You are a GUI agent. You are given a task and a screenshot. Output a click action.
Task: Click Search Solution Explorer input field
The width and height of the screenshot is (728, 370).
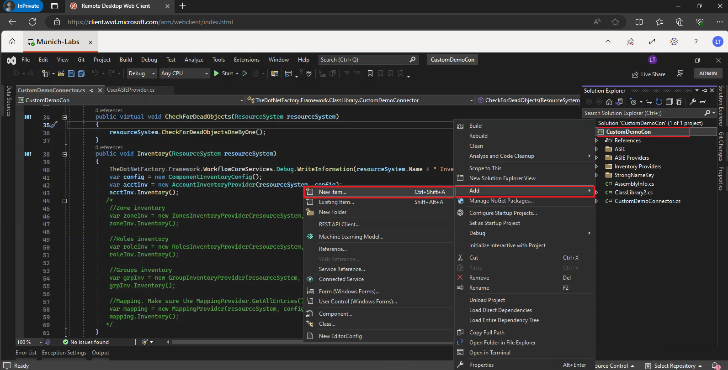click(643, 113)
